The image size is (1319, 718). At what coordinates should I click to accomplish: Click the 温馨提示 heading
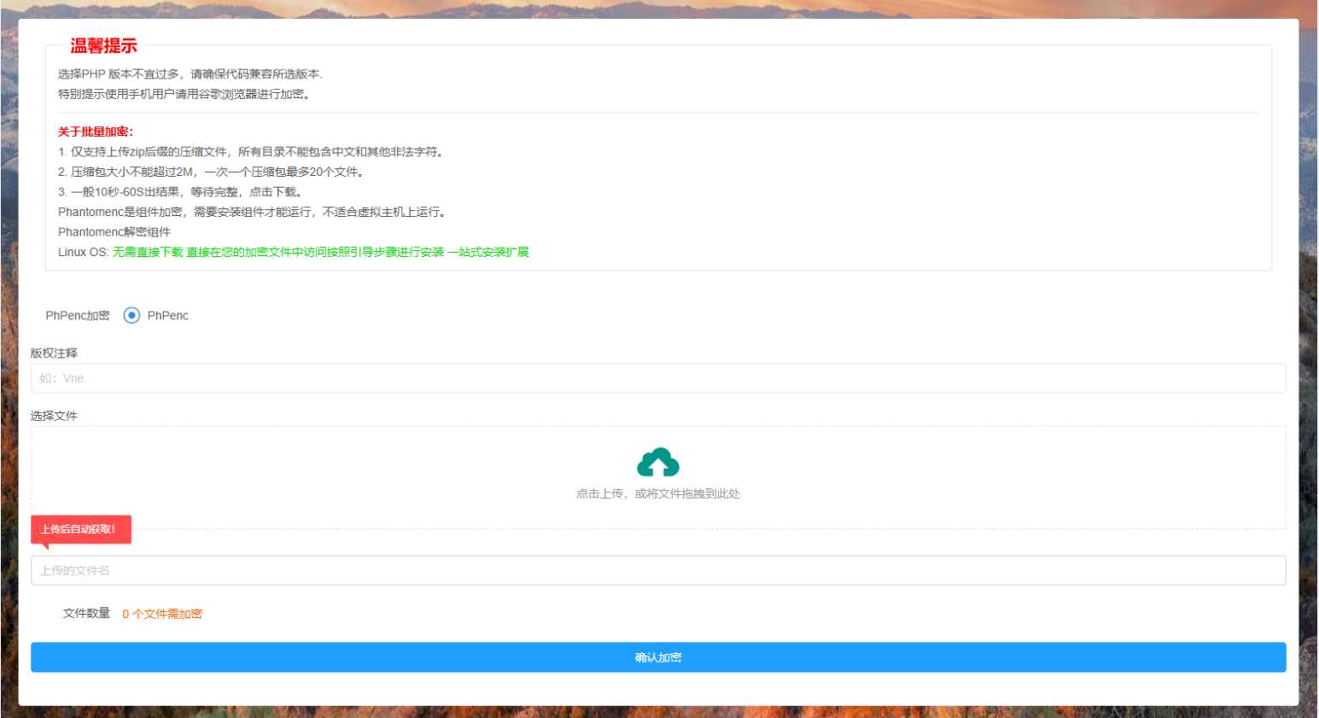103,46
